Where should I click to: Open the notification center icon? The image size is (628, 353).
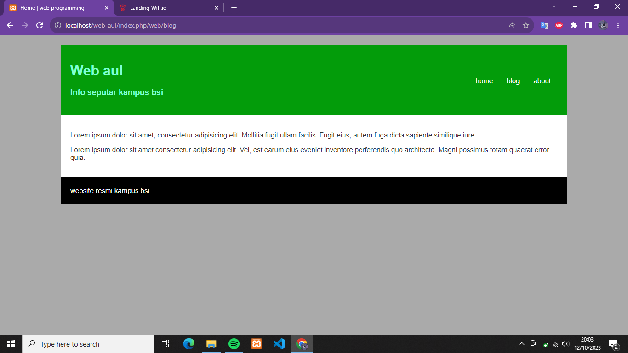click(x=614, y=344)
